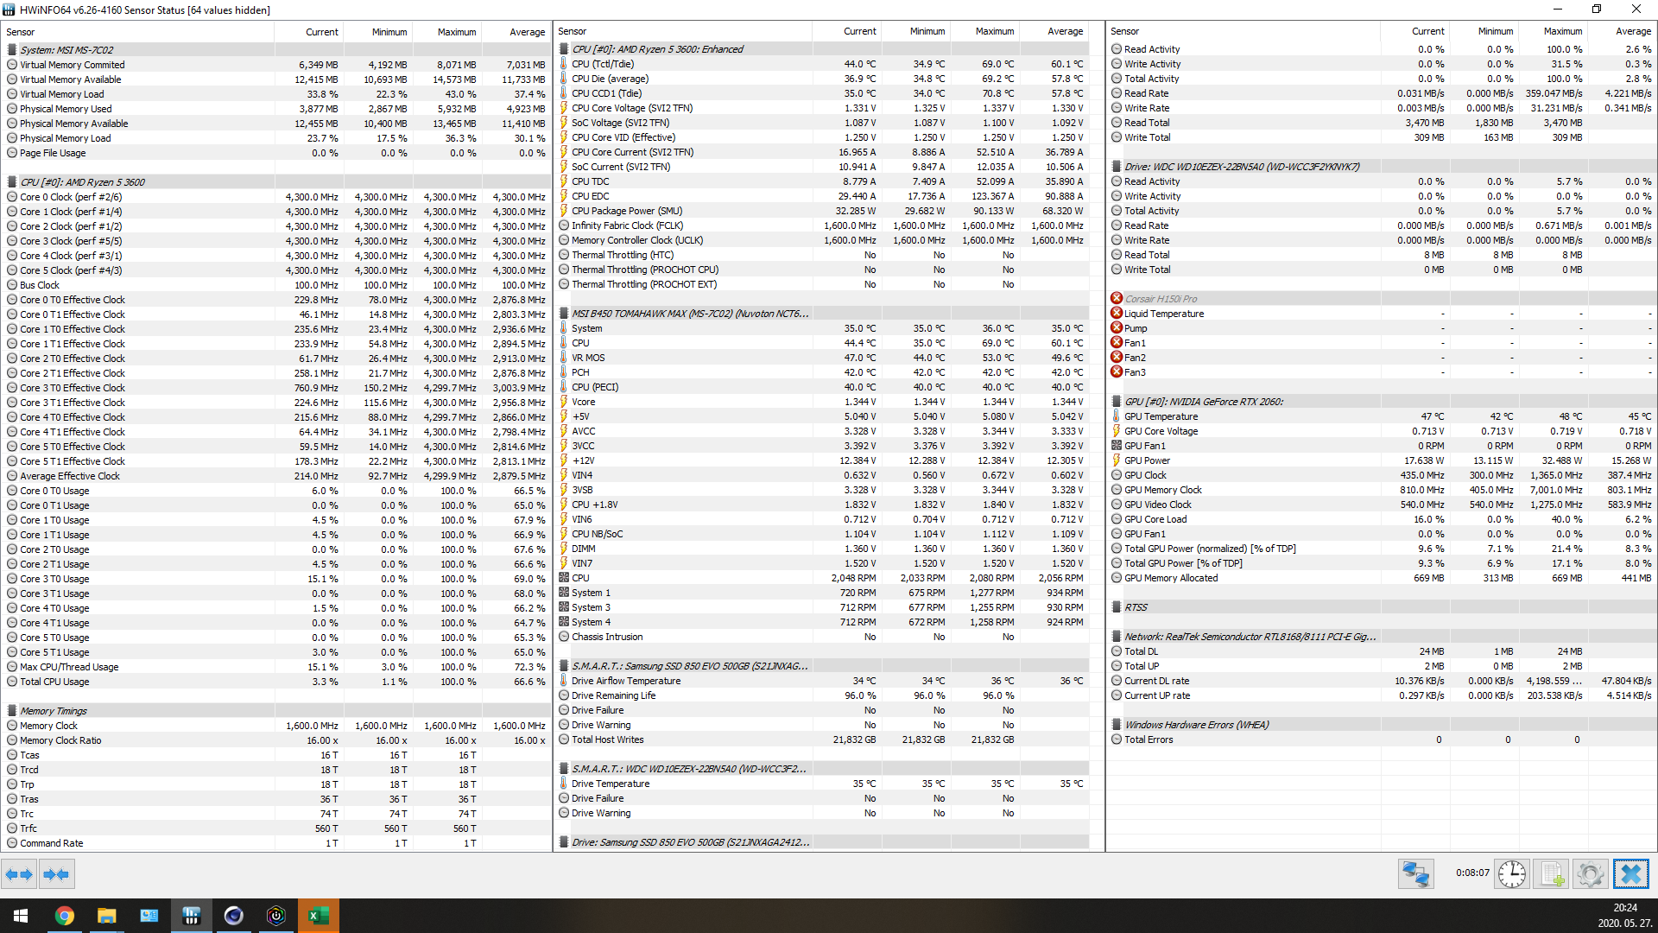Reset the elapsed time clock button
This screenshot has height=933, width=1658.
[1512, 874]
